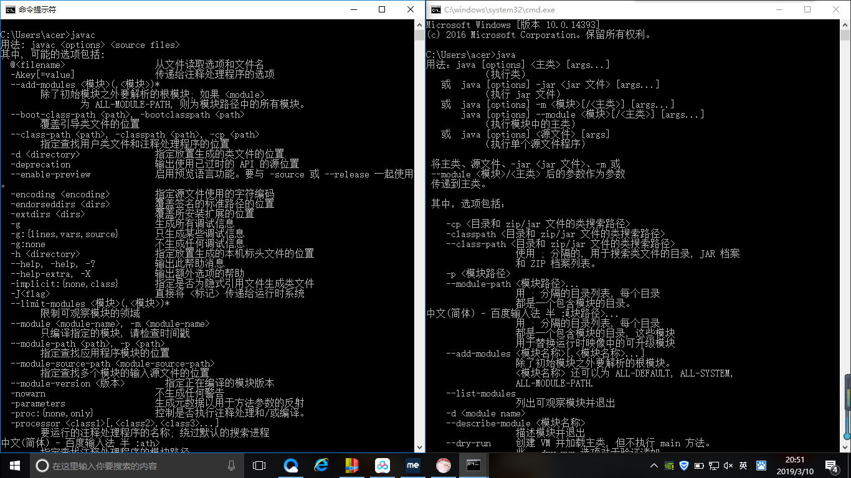This screenshot has width=851, height=478.
Task: Click the muted speaker volume icon
Action: [x=728, y=466]
